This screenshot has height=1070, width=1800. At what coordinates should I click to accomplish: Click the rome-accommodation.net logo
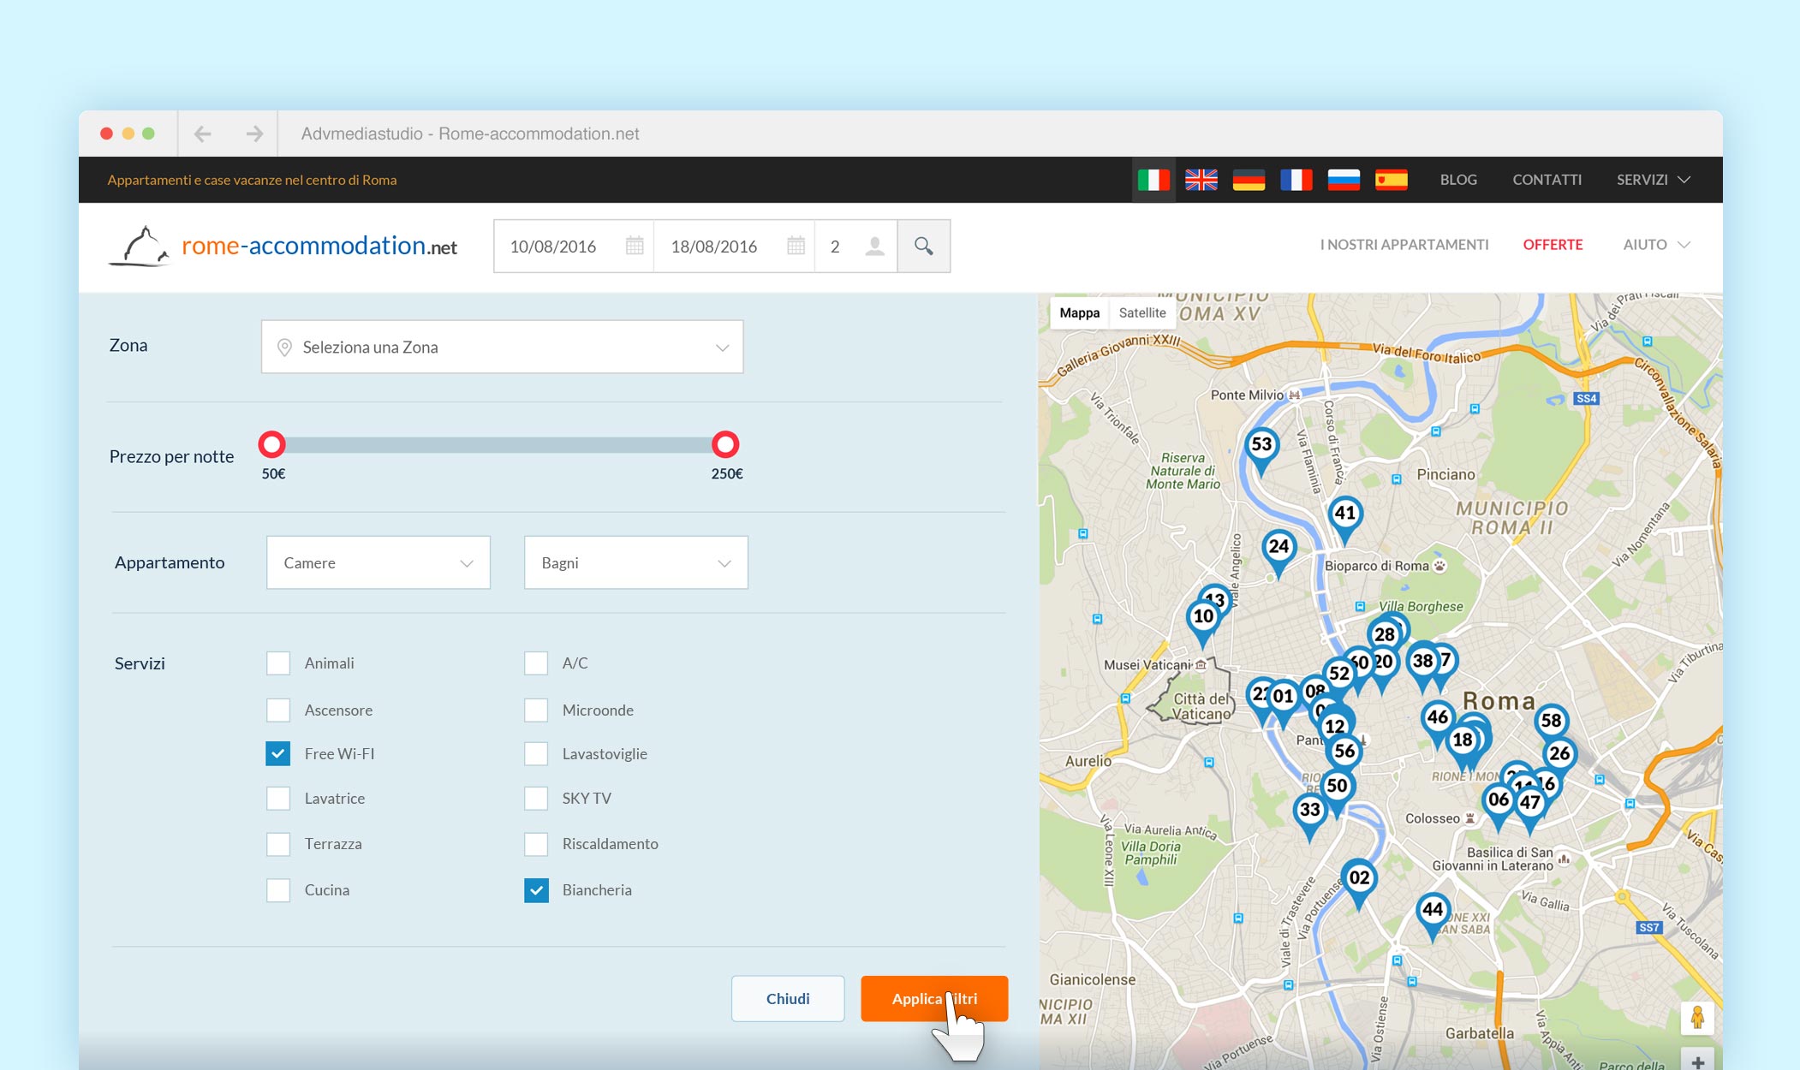tap(283, 247)
